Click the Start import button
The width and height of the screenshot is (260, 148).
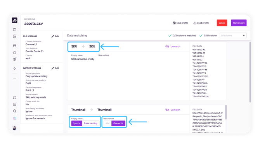(x=239, y=23)
